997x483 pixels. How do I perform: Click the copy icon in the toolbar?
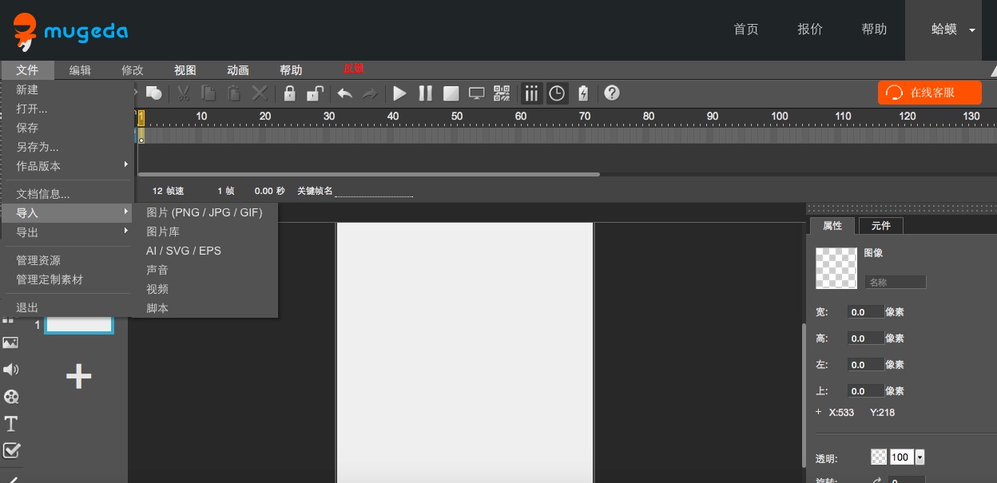click(208, 93)
